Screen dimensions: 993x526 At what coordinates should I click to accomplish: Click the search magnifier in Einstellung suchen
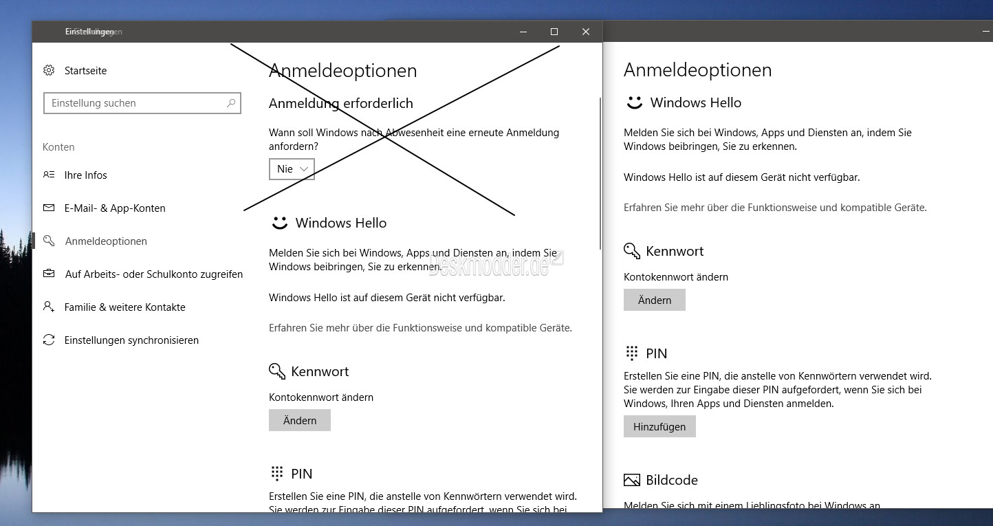[x=231, y=103]
